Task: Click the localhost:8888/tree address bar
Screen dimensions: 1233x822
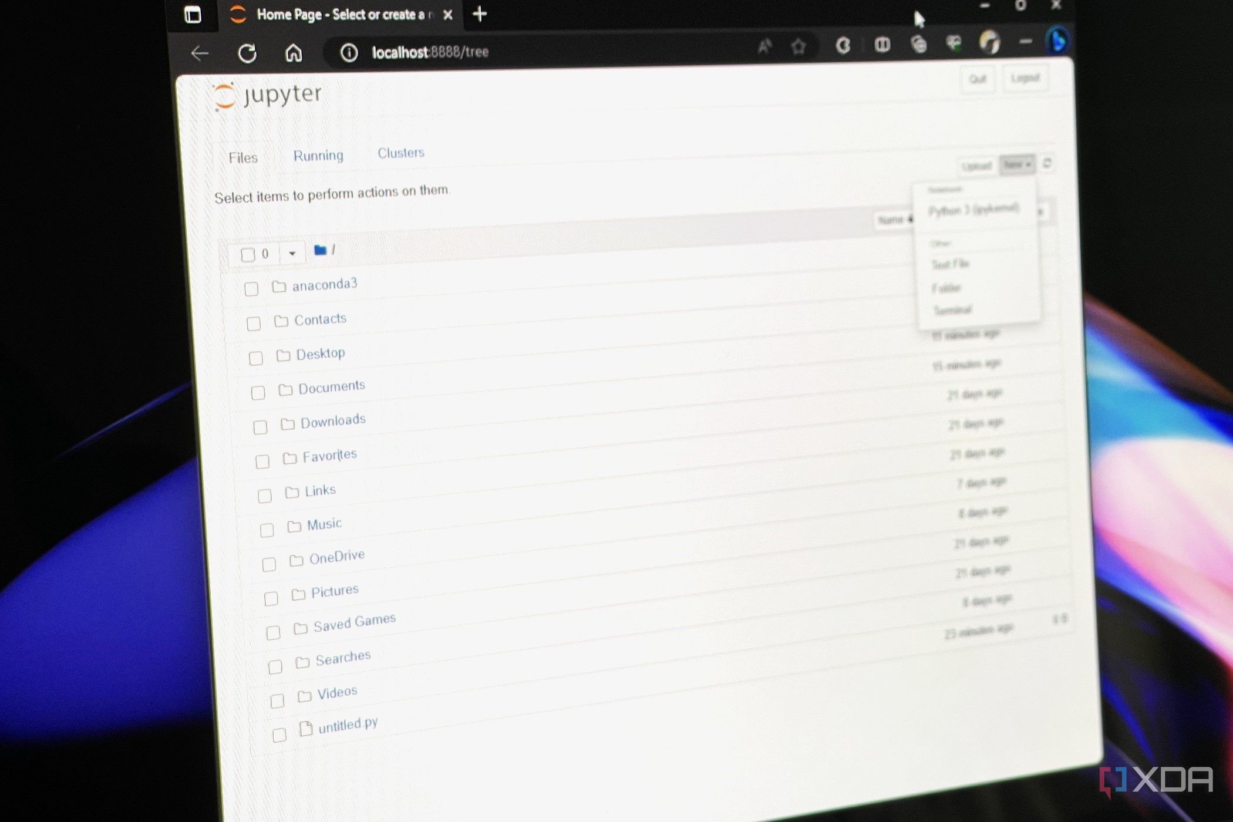Action: [430, 52]
